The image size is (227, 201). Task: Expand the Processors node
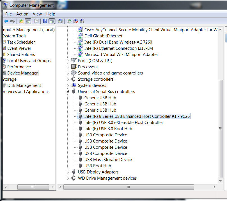(x=68, y=67)
